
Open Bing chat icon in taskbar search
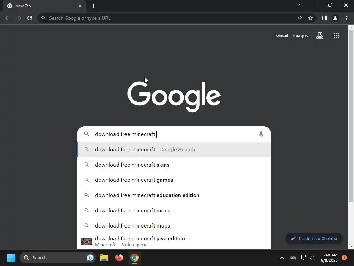[x=90, y=258]
